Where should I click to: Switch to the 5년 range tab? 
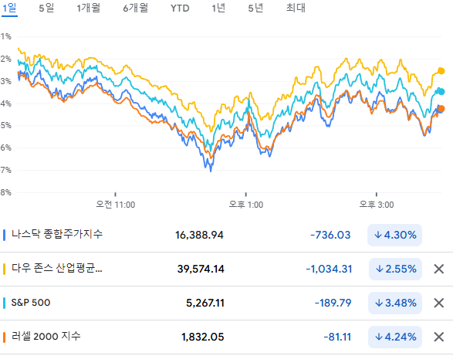[x=255, y=8]
